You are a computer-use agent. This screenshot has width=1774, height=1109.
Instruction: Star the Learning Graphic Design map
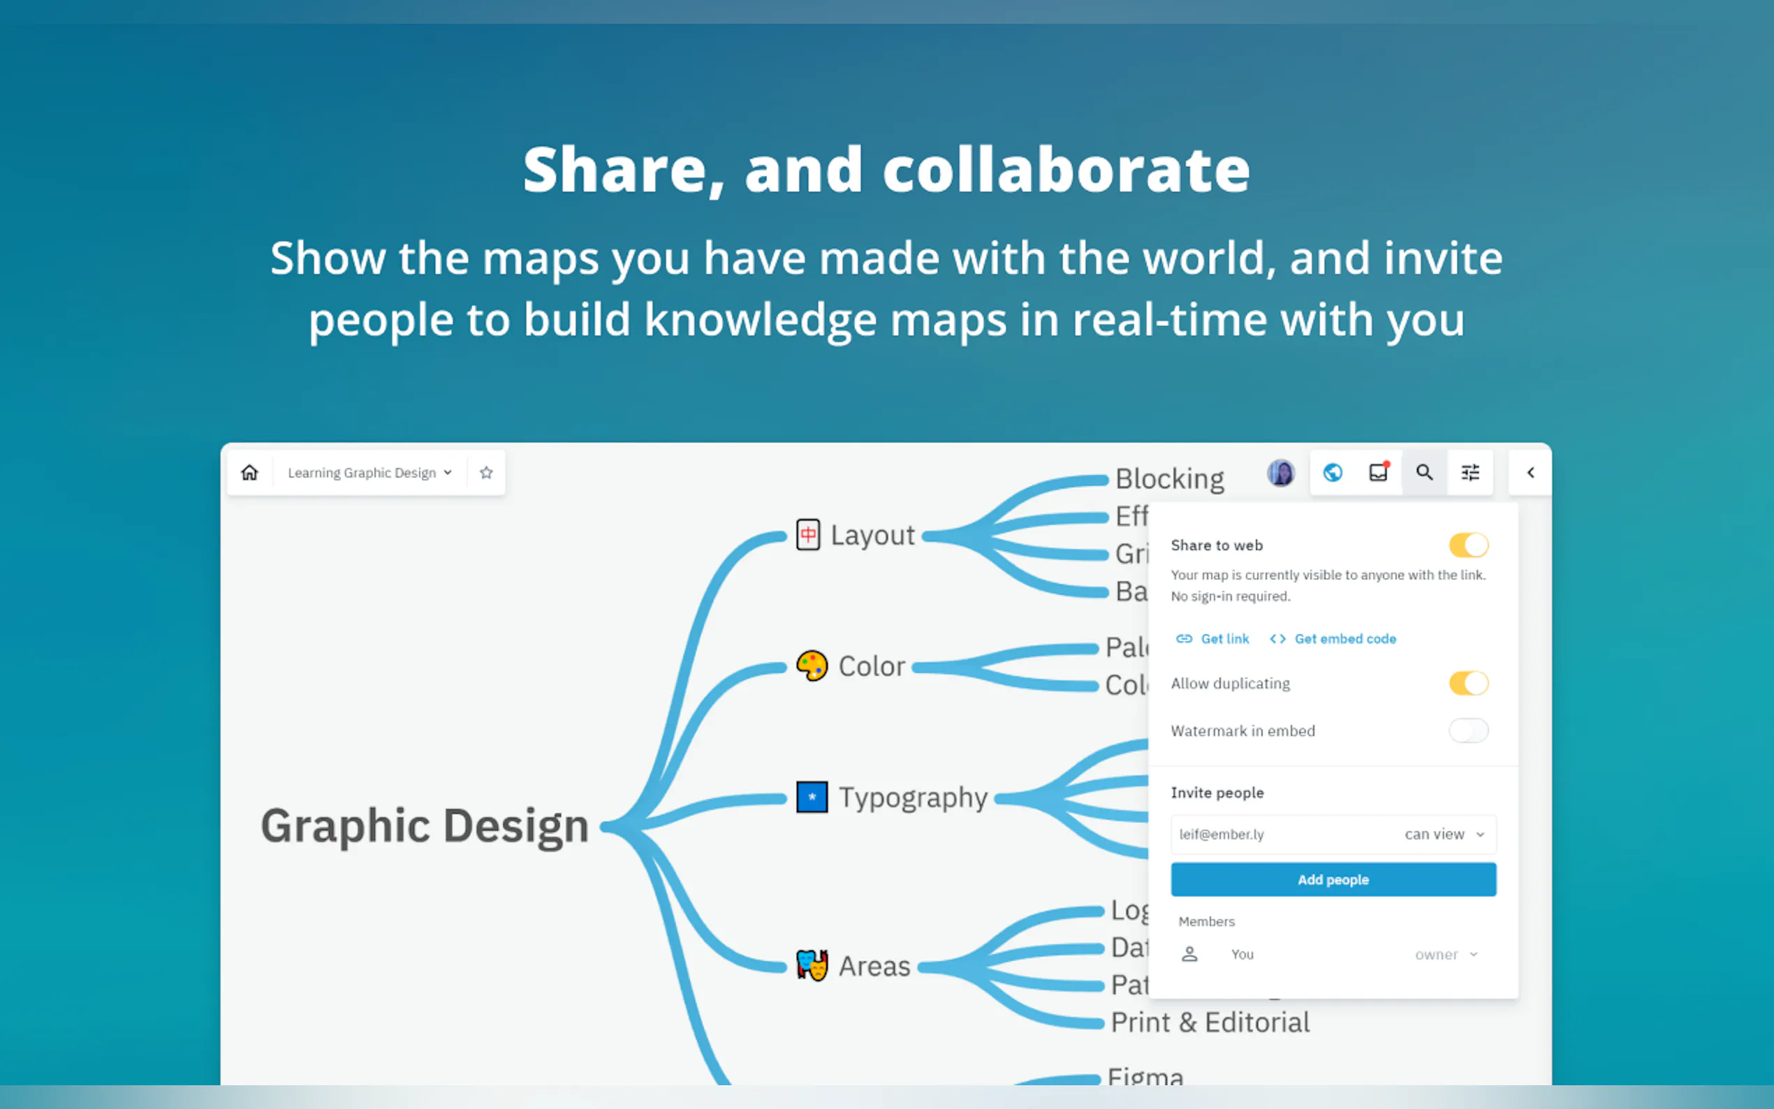click(x=485, y=472)
